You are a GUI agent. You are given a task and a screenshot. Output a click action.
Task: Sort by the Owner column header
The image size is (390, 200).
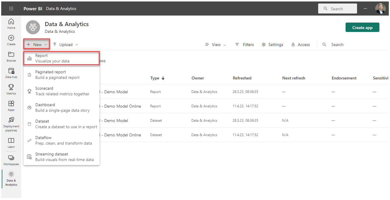(x=198, y=78)
